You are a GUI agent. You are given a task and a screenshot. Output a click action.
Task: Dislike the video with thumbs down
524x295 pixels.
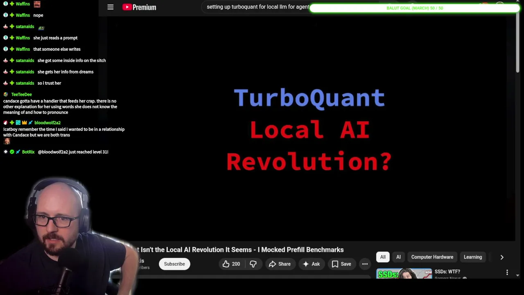pos(253,264)
